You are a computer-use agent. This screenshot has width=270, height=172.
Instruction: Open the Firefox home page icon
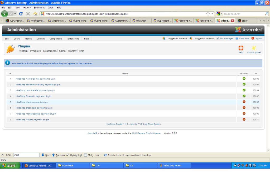click(x=35, y=14)
